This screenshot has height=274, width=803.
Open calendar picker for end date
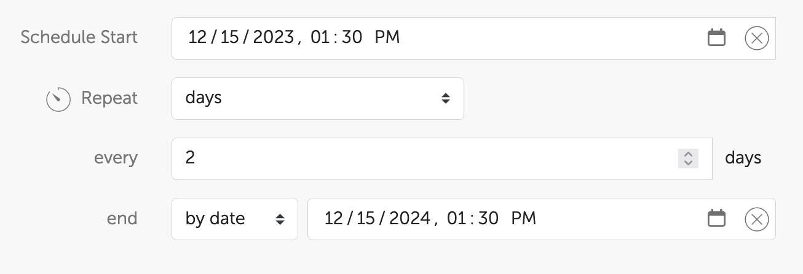click(716, 218)
